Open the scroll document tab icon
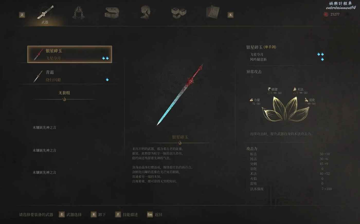Image resolution: width=360 pixels, height=224 pixels. [x=213, y=12]
